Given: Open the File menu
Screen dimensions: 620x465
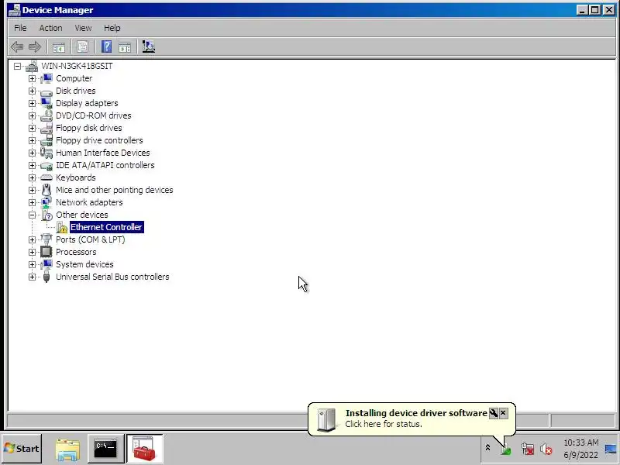Looking at the screenshot, I should (20, 28).
